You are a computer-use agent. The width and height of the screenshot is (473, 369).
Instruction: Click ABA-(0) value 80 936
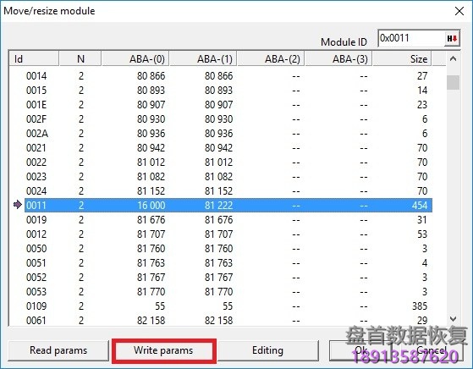click(x=151, y=134)
